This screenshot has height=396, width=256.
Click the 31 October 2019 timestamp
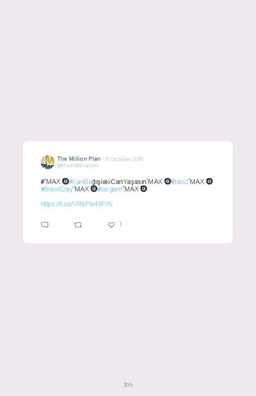pyautogui.click(x=124, y=159)
